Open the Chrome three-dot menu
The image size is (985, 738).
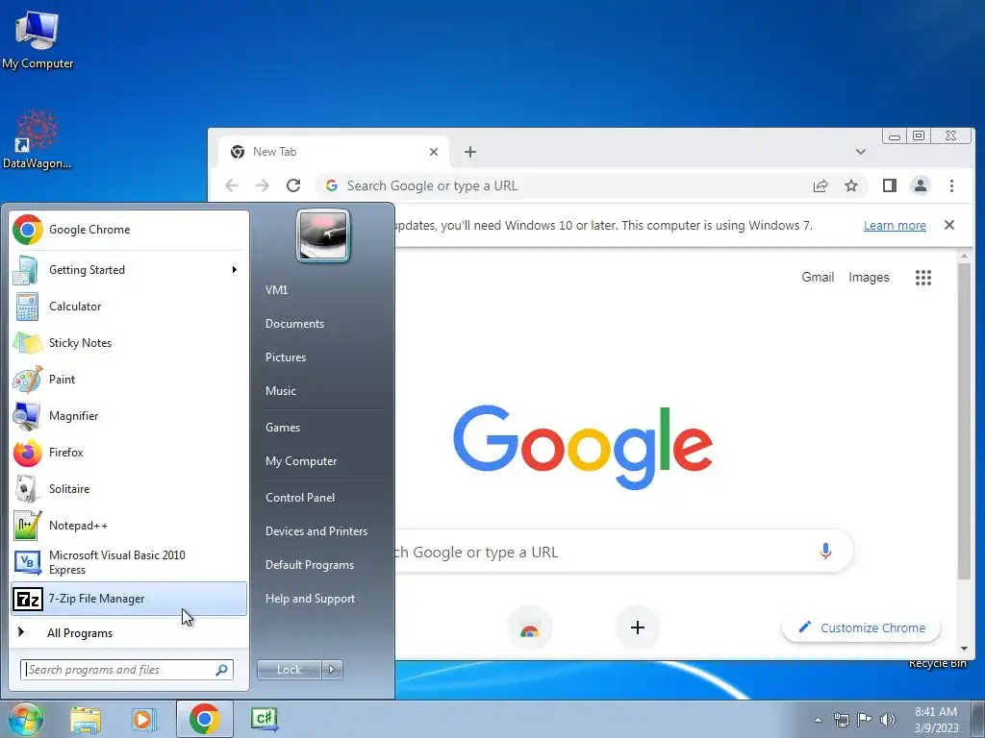point(951,185)
